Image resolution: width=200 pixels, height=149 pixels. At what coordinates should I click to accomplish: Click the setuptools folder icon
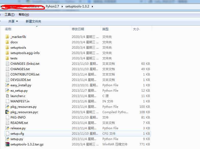pos(7,48)
